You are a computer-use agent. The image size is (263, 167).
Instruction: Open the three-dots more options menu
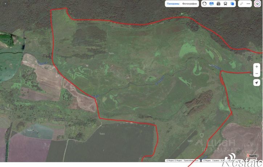pos(248,4)
